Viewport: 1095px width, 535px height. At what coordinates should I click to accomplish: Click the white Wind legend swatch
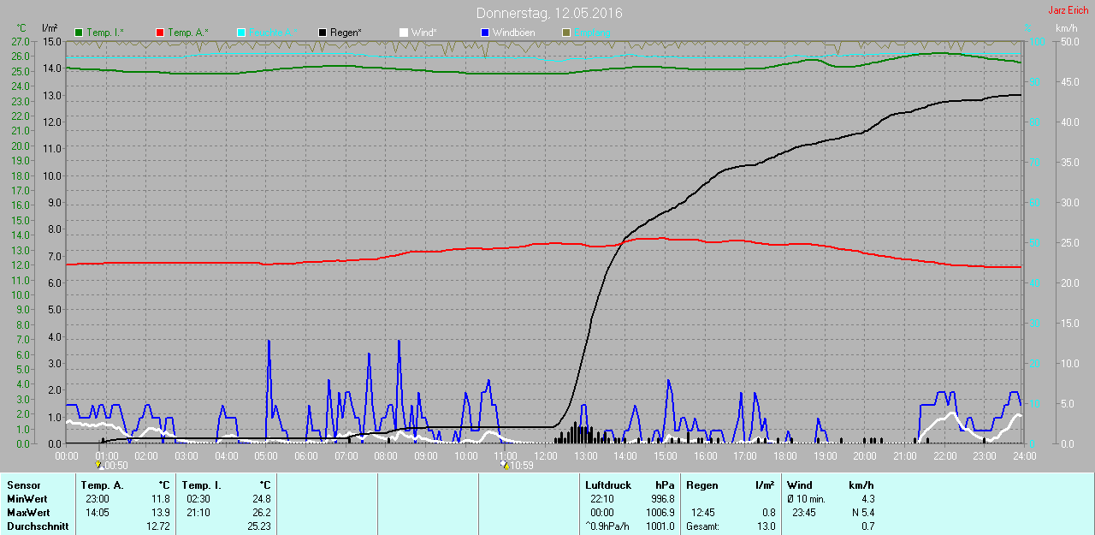coord(404,33)
